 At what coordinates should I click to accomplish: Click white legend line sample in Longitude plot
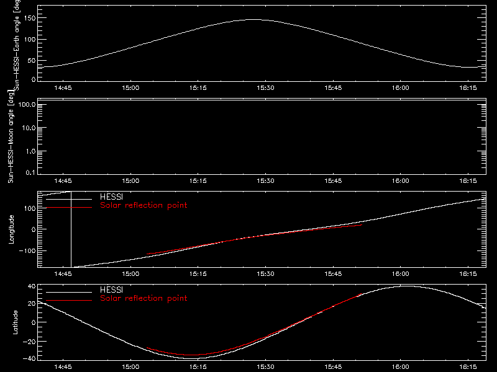[69, 199]
